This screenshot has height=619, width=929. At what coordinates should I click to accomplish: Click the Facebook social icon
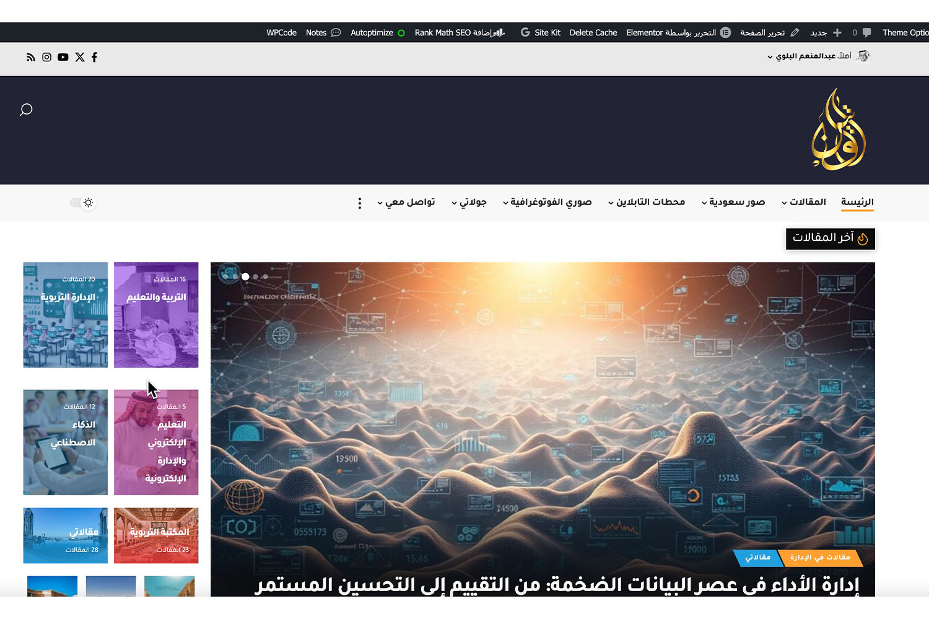tap(94, 57)
